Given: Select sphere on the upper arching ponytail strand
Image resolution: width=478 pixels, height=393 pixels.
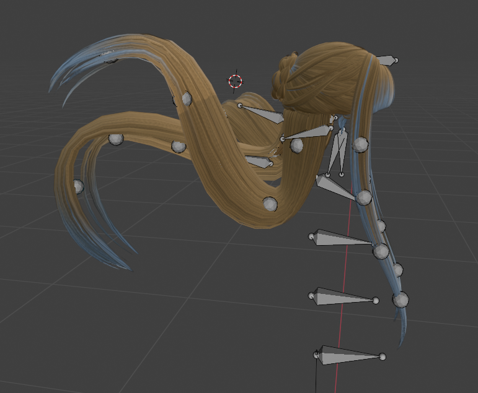Looking at the screenshot, I should 187,99.
